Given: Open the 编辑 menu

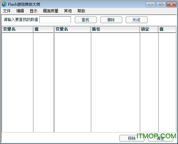Looking at the screenshot, I should point(20,11).
